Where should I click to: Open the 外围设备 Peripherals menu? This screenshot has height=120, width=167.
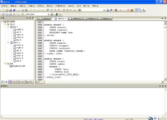(60, 6)
